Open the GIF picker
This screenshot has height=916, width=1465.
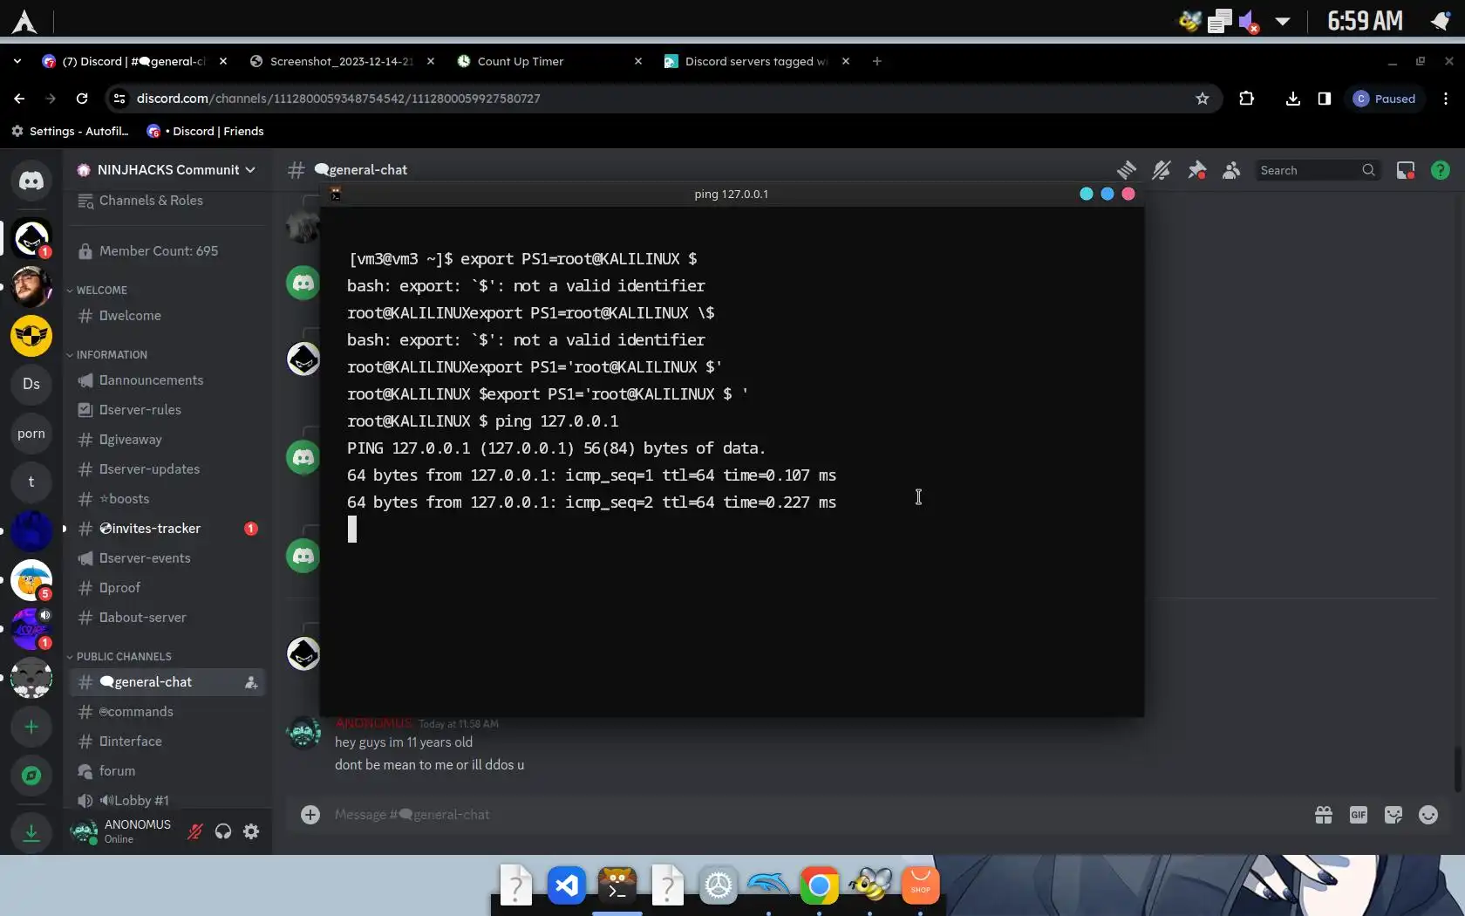[1359, 815]
